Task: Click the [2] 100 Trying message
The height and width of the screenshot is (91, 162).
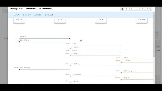Action: (x=24, y=40)
